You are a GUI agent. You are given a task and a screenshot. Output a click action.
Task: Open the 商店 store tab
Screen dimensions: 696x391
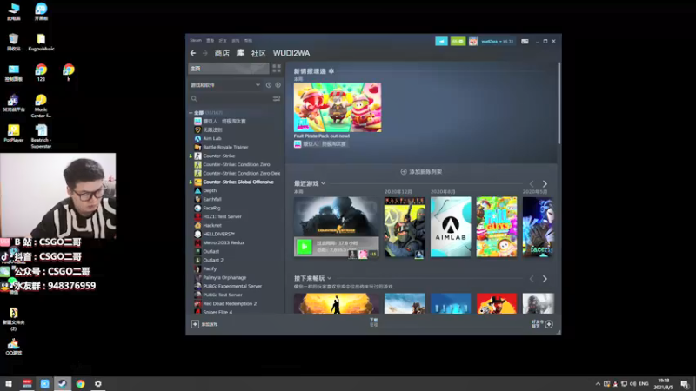222,53
